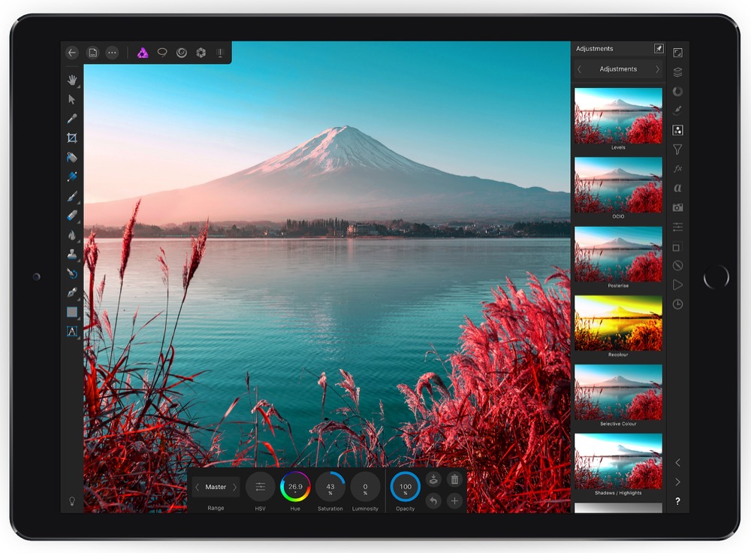Open the Filters funnel studio
This screenshot has width=751, height=553.
click(x=677, y=150)
